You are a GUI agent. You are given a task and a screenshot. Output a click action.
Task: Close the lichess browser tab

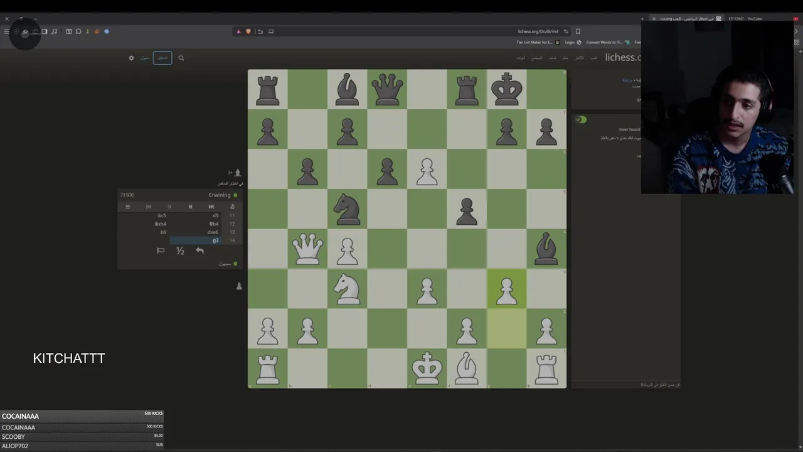654,19
